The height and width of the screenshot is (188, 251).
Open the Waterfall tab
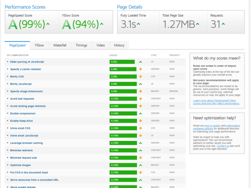[x=60, y=45]
